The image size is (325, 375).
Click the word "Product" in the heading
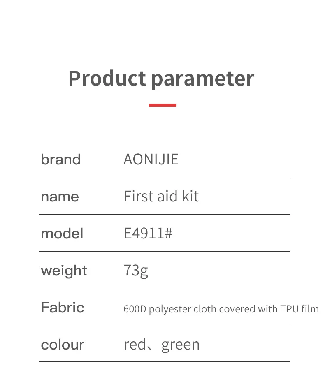pos(107,78)
